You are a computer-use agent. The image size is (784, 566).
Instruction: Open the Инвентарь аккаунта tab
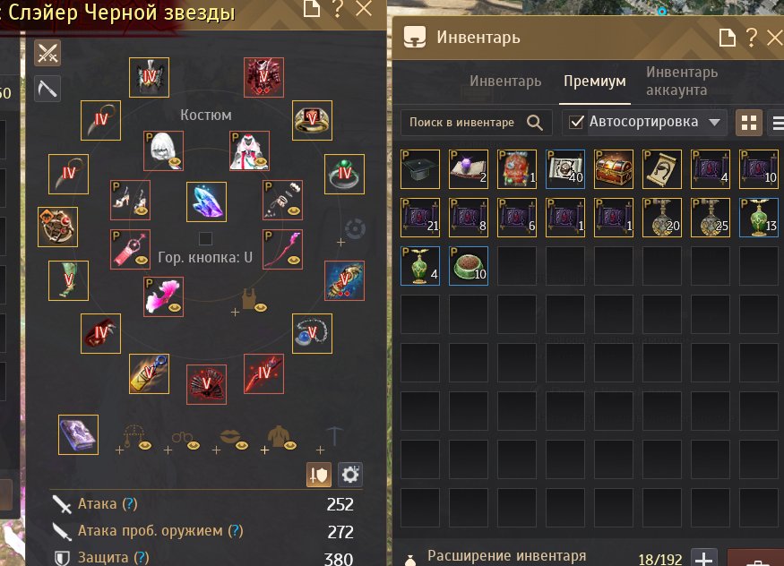click(682, 81)
